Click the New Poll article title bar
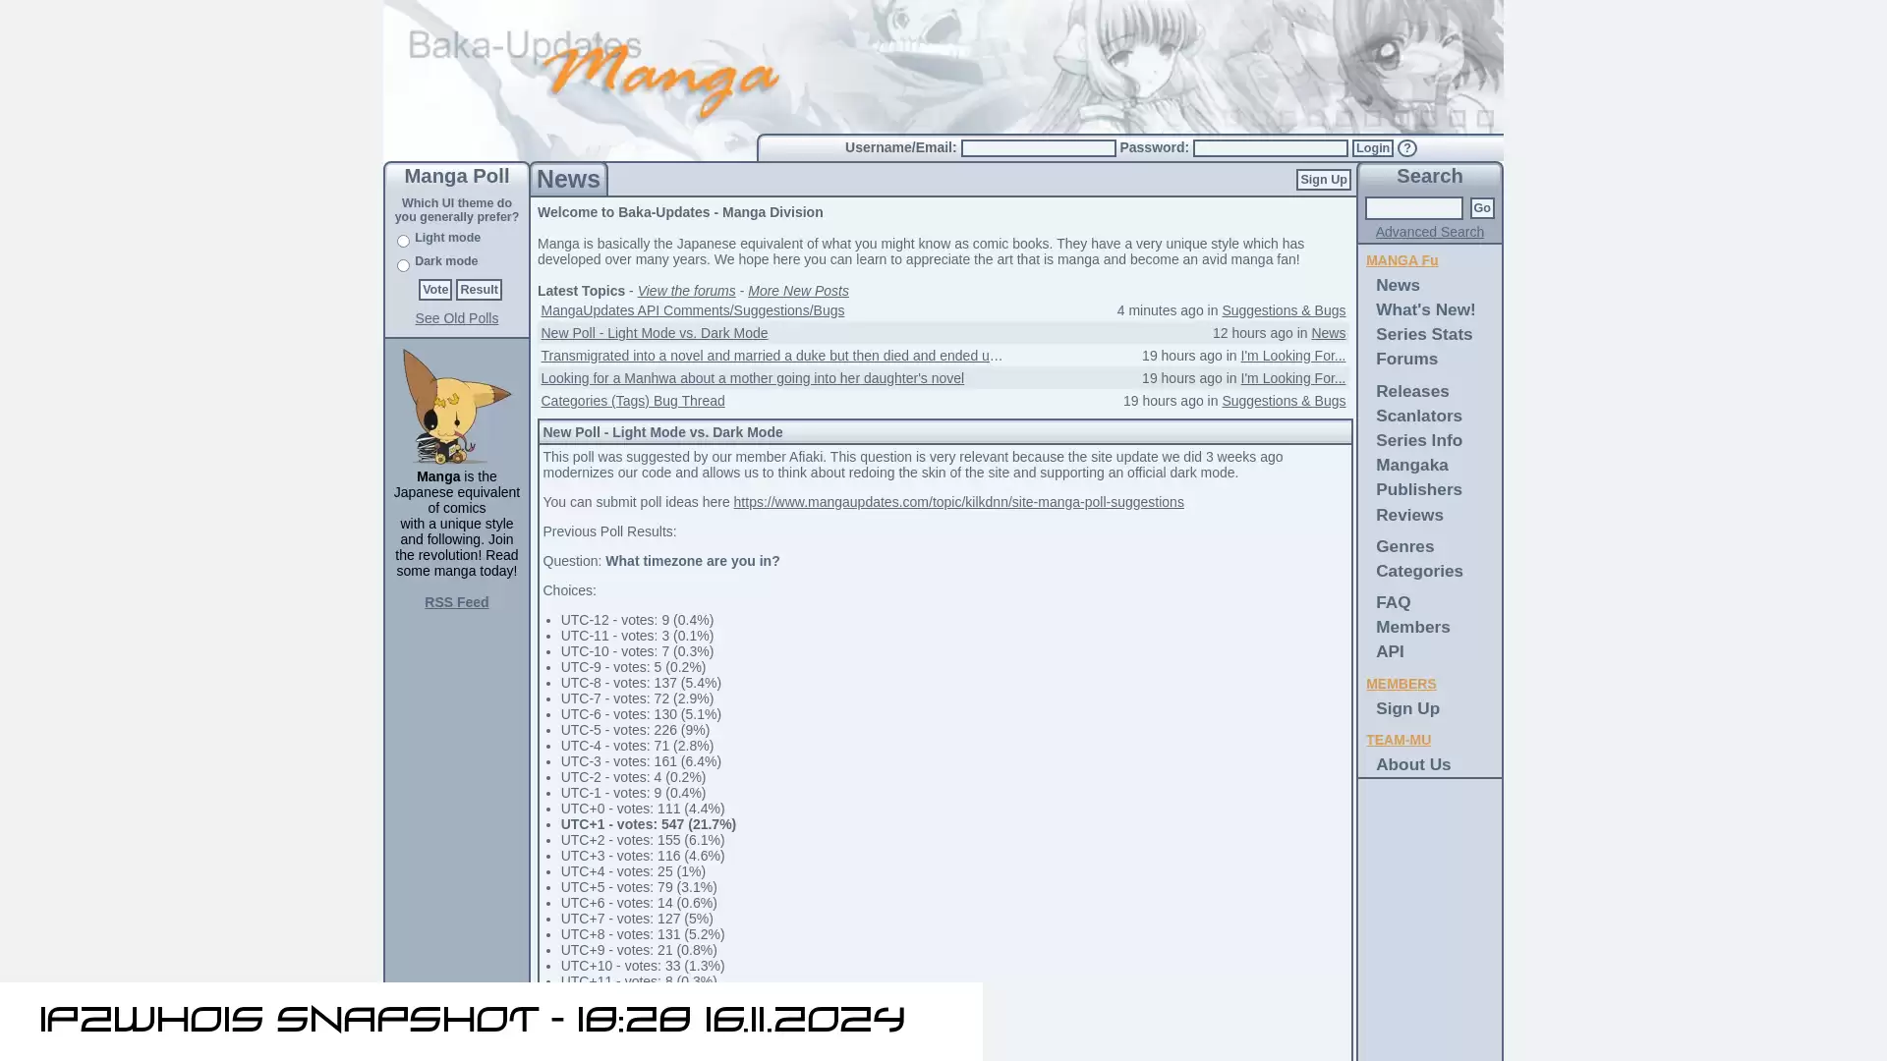The width and height of the screenshot is (1887, 1061). [944, 432]
